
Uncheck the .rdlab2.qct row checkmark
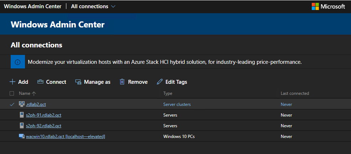12,104
